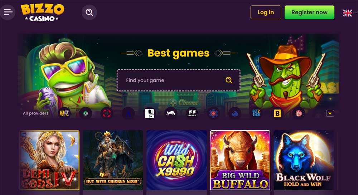Click the Register now button
Image resolution: width=358 pixels, height=195 pixels.
click(x=309, y=12)
